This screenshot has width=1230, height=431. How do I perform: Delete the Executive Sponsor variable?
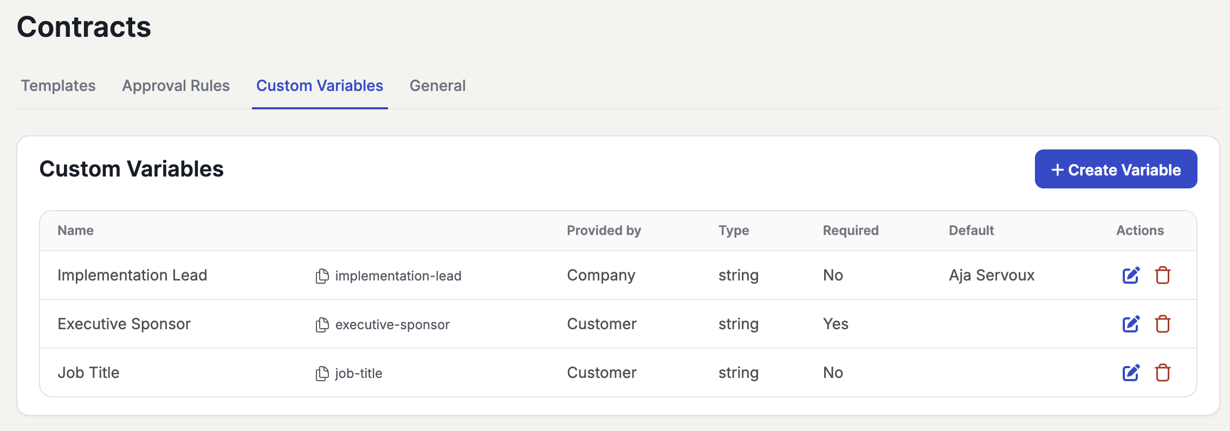coord(1162,324)
